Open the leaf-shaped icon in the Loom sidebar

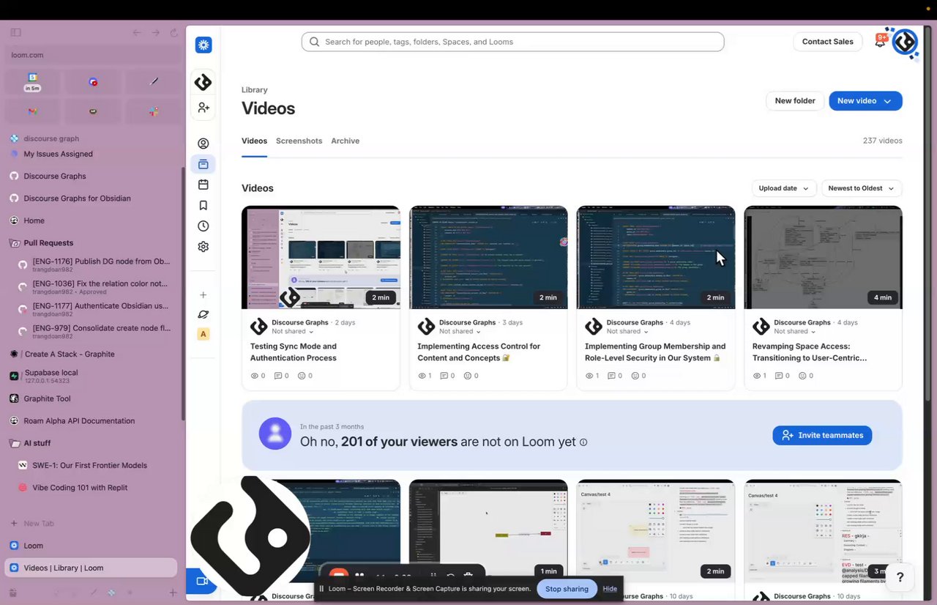(x=204, y=314)
